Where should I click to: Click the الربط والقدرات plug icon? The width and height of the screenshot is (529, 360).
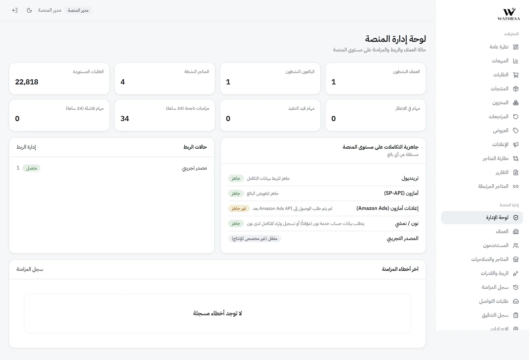click(516, 273)
